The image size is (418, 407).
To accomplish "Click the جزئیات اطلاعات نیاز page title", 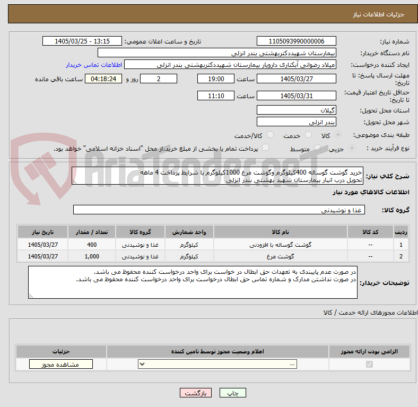I will click(x=379, y=14).
